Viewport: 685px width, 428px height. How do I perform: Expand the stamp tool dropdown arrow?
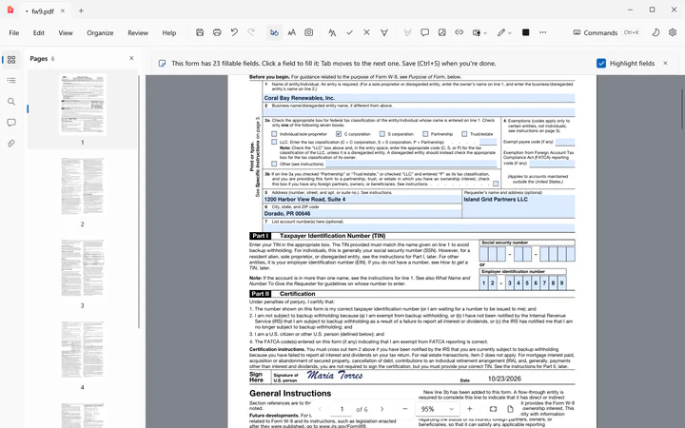point(485,32)
